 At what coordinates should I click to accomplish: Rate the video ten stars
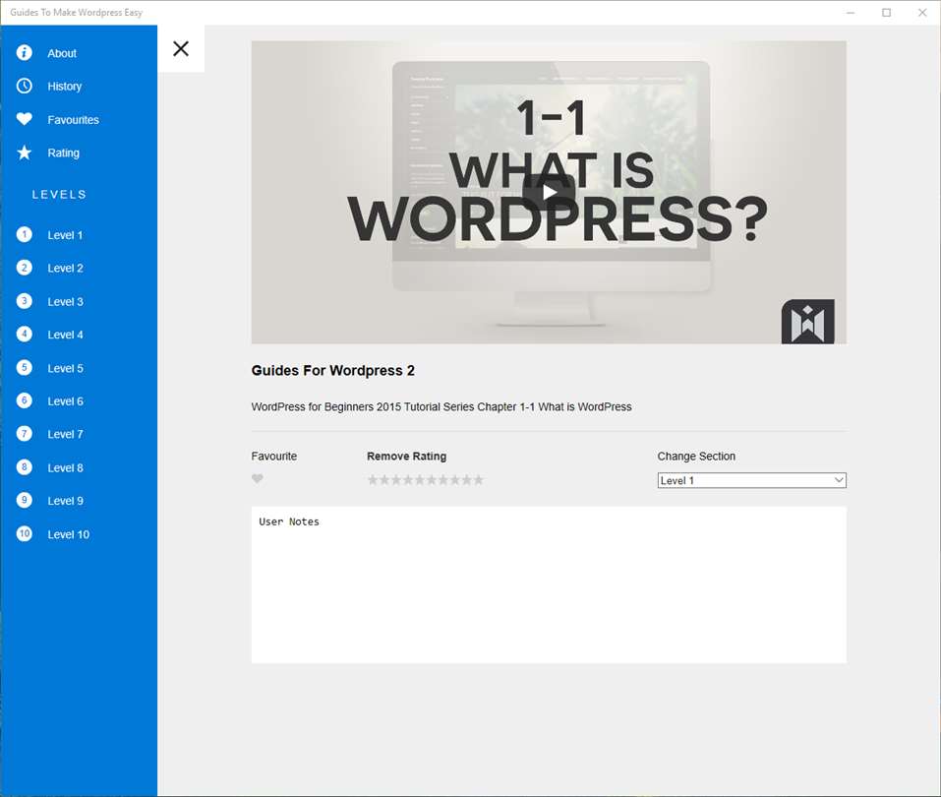(478, 480)
